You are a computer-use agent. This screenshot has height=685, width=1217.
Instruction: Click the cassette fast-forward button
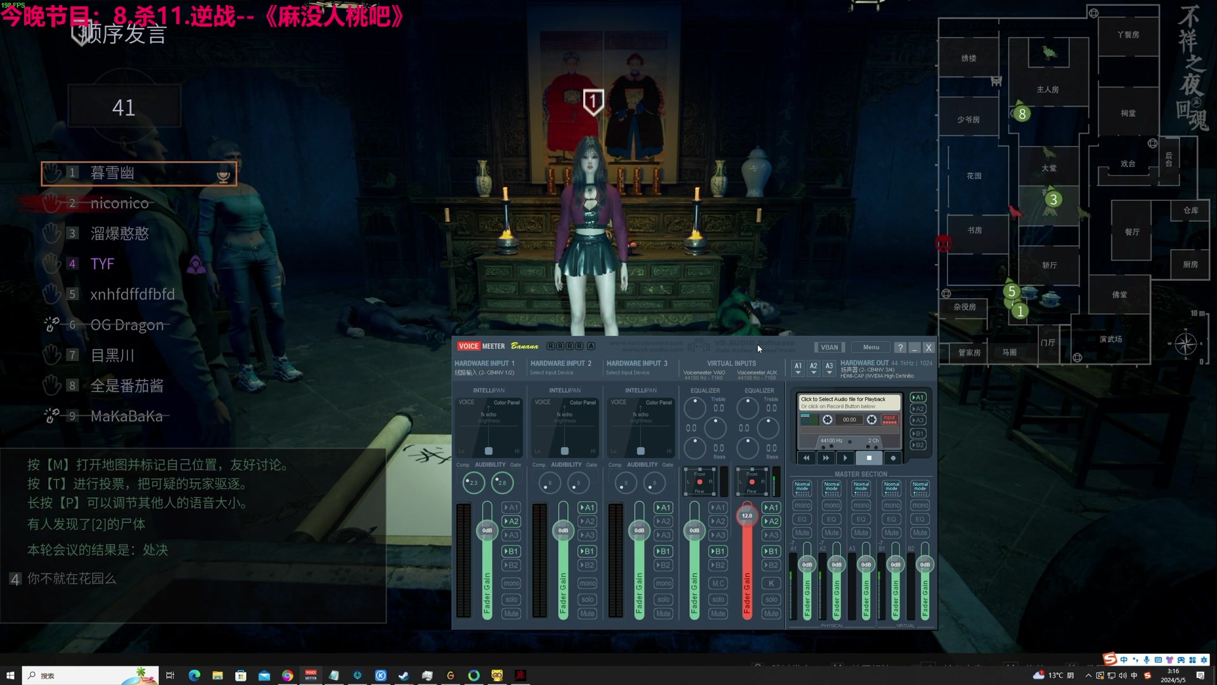click(825, 458)
